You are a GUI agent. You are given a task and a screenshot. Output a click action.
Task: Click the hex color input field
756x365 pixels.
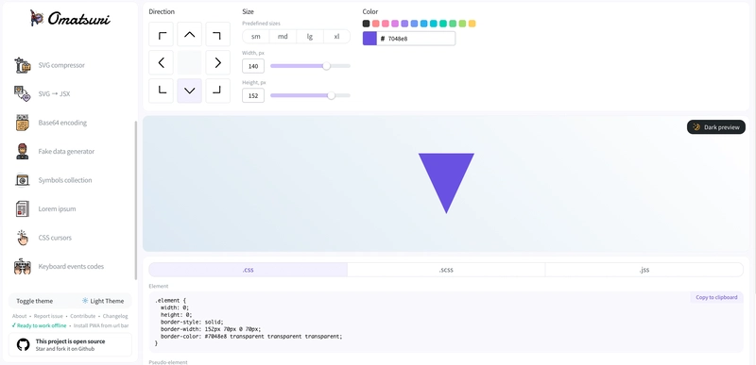coord(416,39)
